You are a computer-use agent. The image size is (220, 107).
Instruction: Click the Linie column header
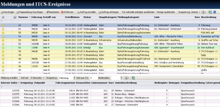(x=174, y=17)
